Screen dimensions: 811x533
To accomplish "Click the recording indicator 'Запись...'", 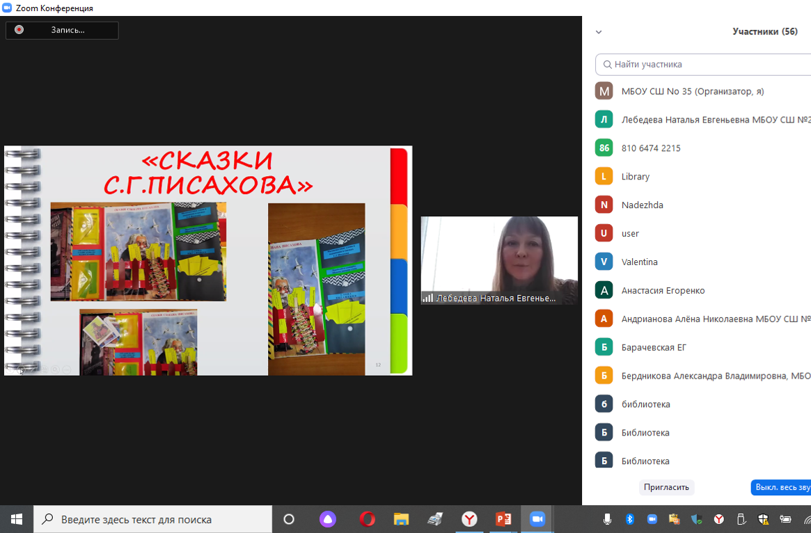I will 62,30.
